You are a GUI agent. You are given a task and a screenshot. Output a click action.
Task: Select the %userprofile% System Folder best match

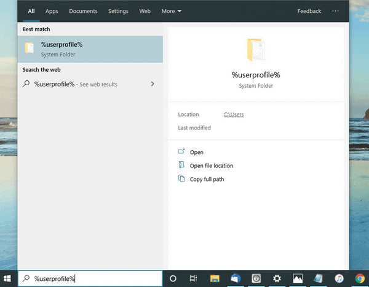90,49
